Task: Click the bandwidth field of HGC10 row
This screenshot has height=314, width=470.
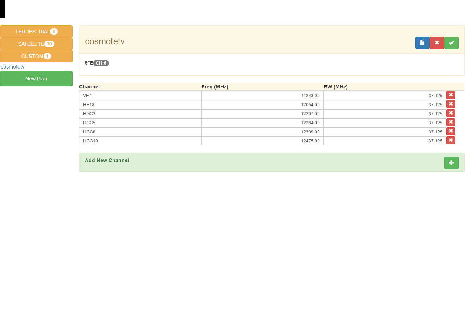Action: coord(385,141)
